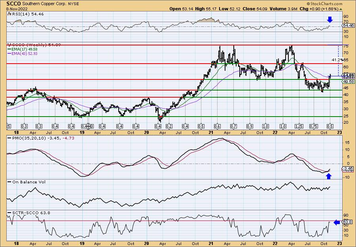Click the SCCO (Weekly) price legend
Image resolution: width=356 pixels, height=247 pixels.
34,45
